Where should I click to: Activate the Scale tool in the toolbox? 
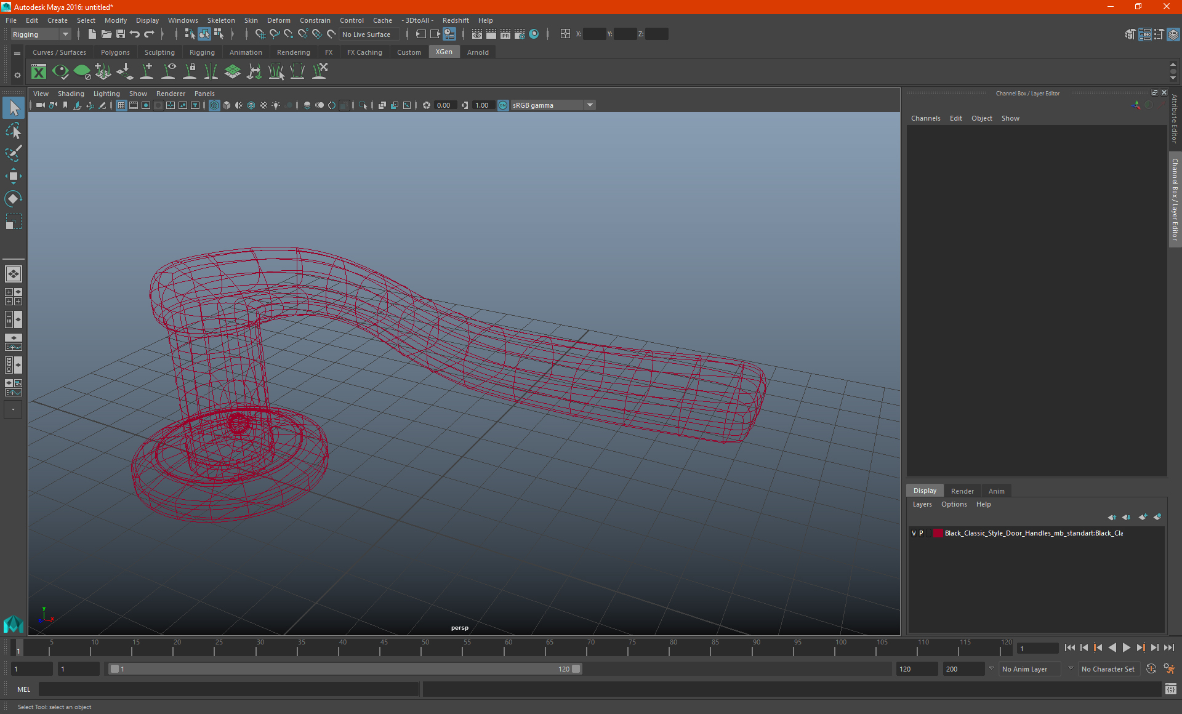coord(13,221)
